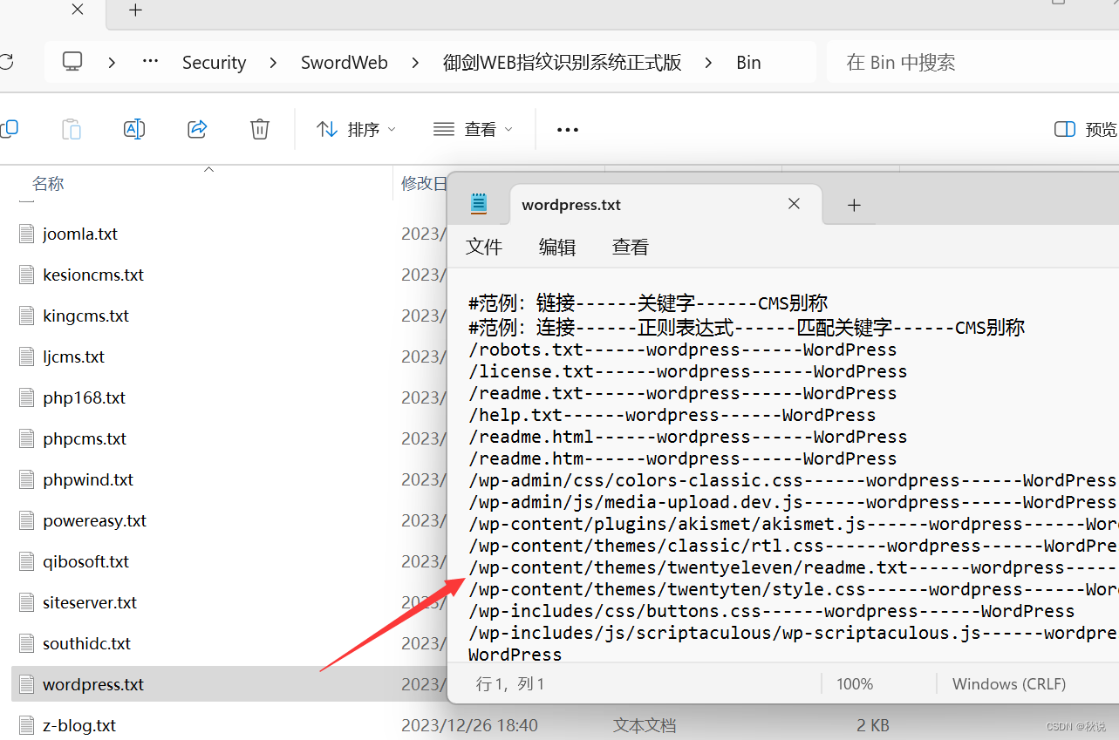
Task: Open the sort (排序) dropdown
Action: 356,129
